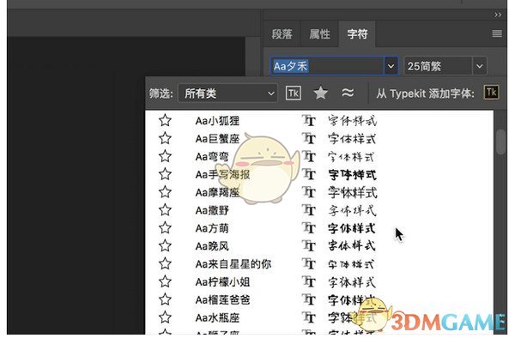515x338 pixels.
Task: Open the 所有类 filter dropdown
Action: [x=227, y=94]
